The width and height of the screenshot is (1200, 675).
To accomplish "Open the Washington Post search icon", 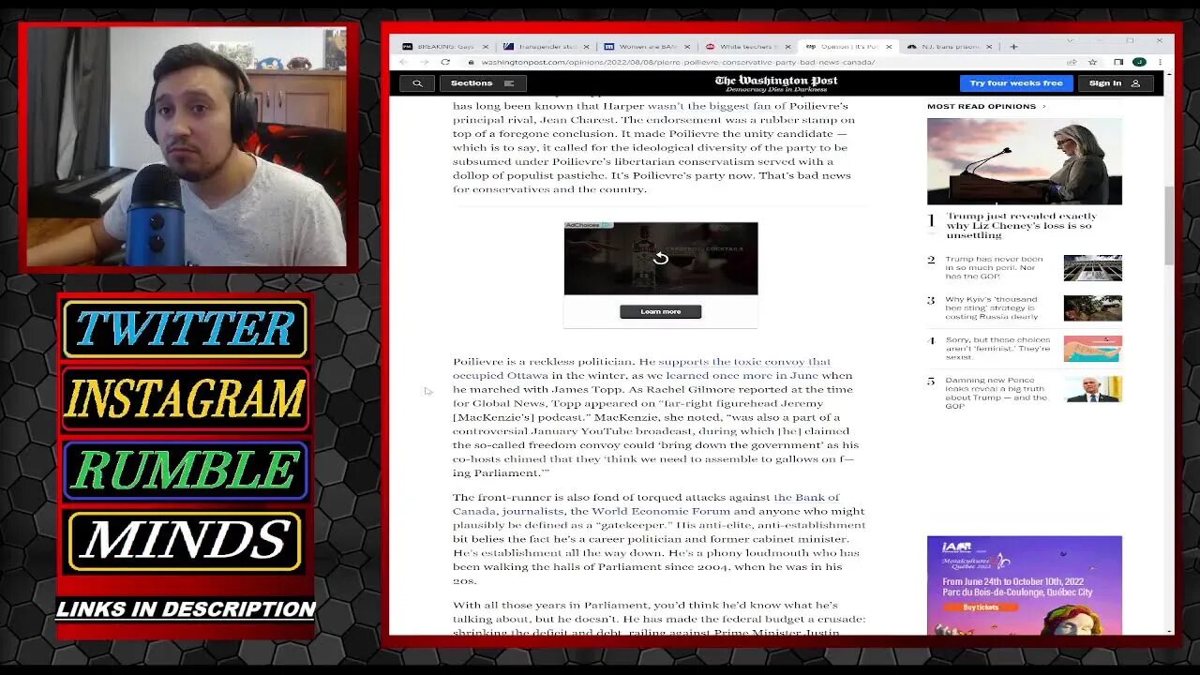I will click(x=417, y=83).
